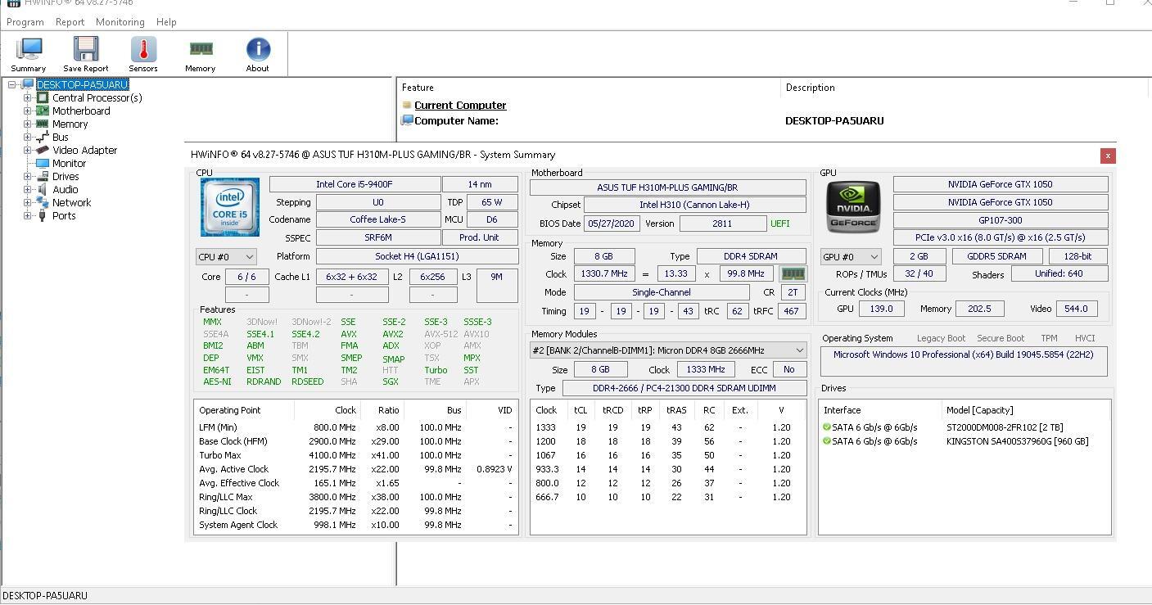Image resolution: width=1152 pixels, height=605 pixels.
Task: Click the TPM indicator
Action: click(1049, 338)
